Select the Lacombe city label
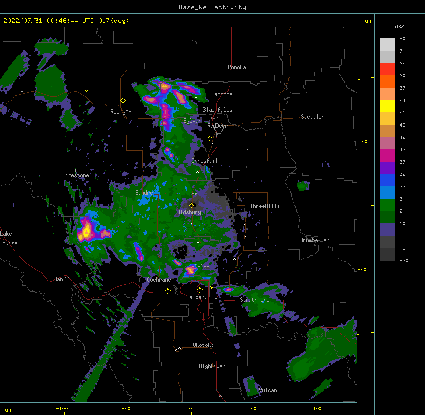 [x=222, y=94]
